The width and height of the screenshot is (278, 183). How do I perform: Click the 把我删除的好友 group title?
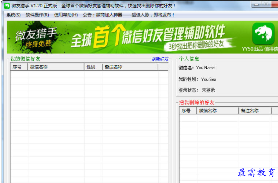point(197,102)
